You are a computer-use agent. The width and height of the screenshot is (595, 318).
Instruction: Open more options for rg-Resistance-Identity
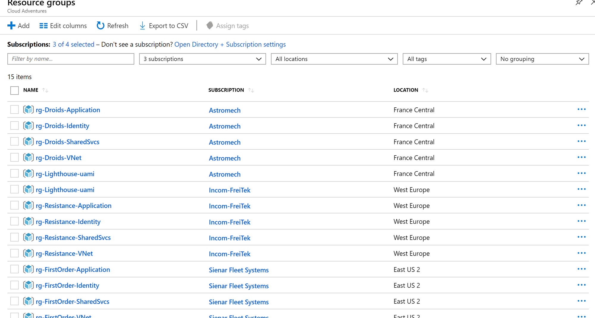click(x=581, y=221)
